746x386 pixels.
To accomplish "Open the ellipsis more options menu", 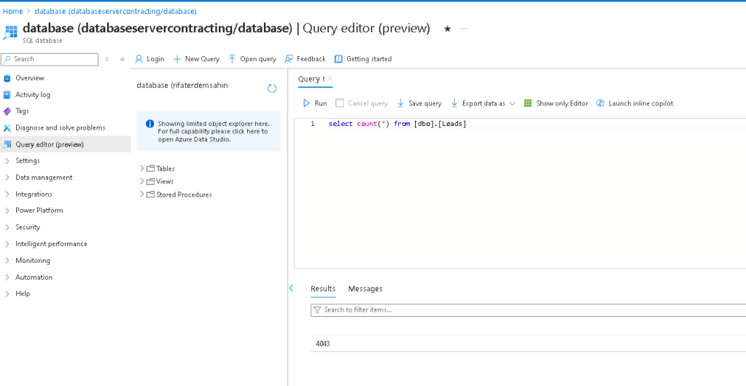I will 464,29.
